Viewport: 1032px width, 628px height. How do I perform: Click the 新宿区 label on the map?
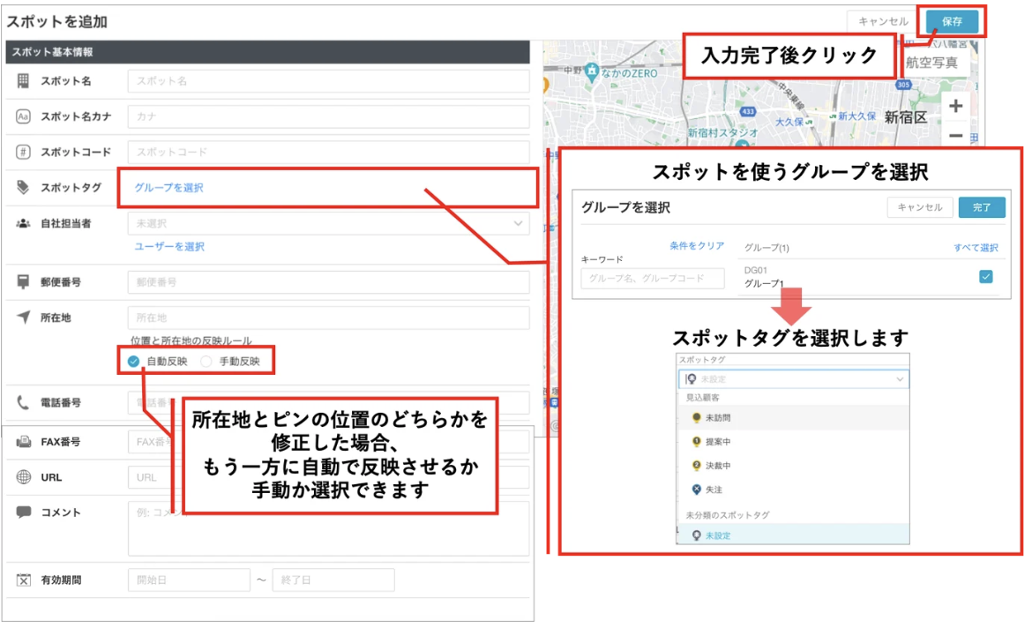tap(906, 117)
